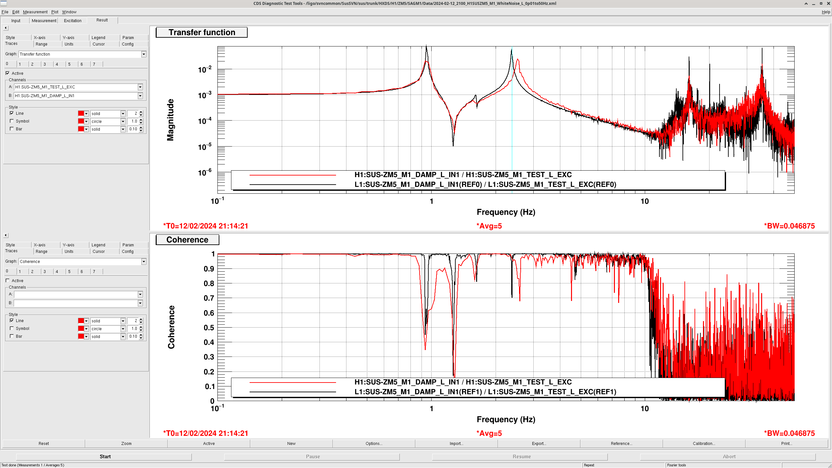Open the line style dropdown showing solid
832x468 pixels.
click(123, 114)
